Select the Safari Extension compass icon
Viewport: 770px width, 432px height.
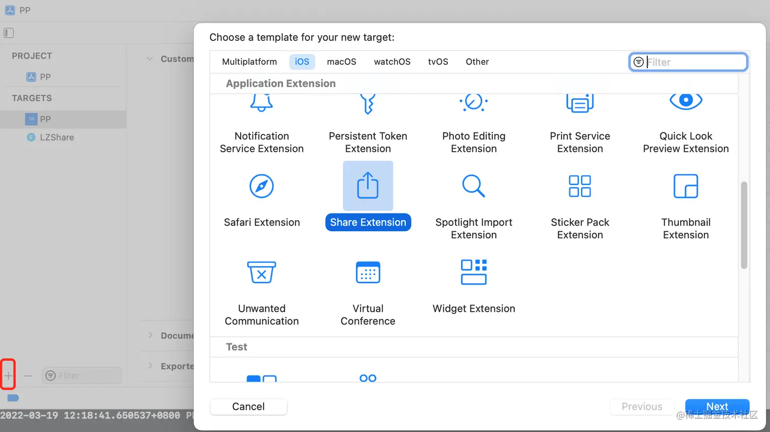point(262,186)
